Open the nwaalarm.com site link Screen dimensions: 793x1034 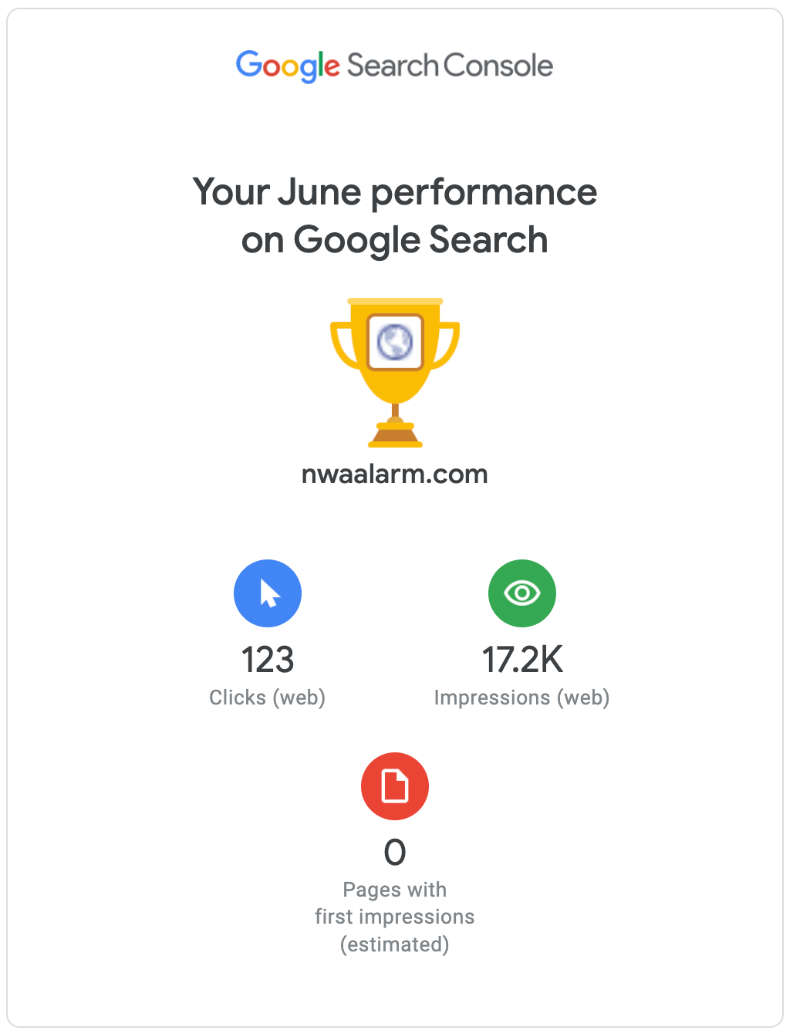[395, 474]
